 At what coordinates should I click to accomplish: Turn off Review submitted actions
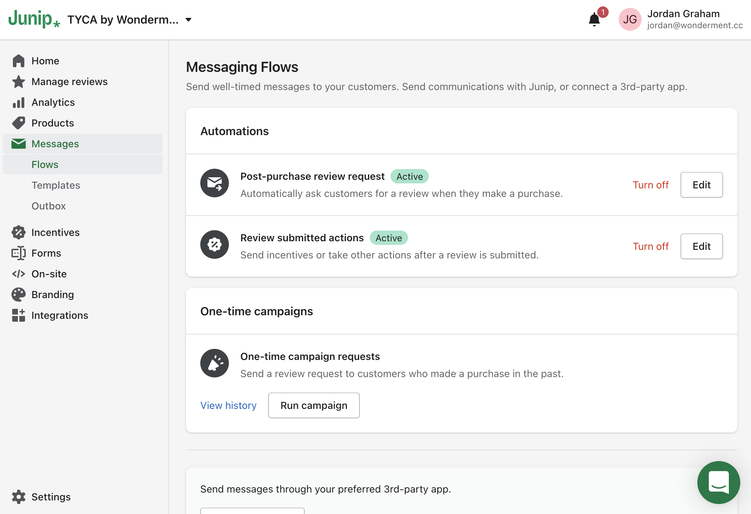point(651,246)
